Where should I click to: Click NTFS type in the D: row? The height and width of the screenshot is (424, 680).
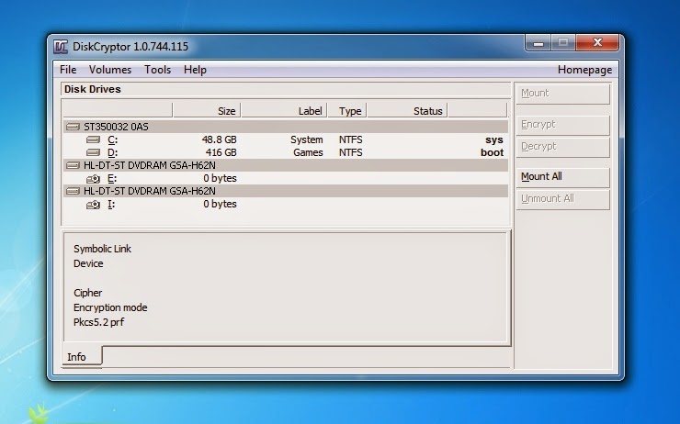click(350, 152)
